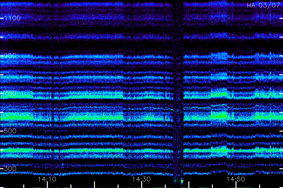This screenshot has height=188, width=283.
Task: Click the 14:50 time axis label
Action: [236, 179]
